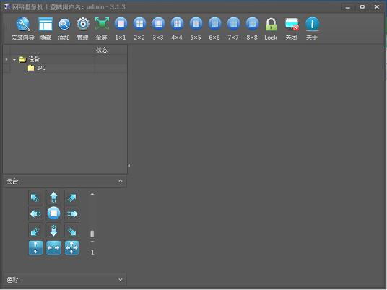
Task: Click the Lock padlock icon
Action: pos(271,29)
